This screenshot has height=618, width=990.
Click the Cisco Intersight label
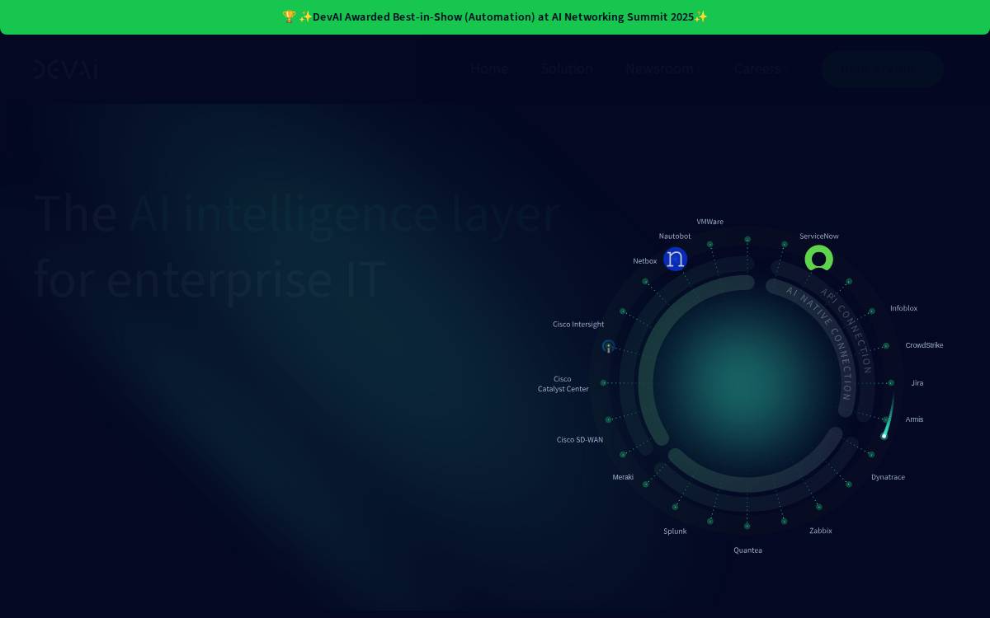click(x=578, y=325)
